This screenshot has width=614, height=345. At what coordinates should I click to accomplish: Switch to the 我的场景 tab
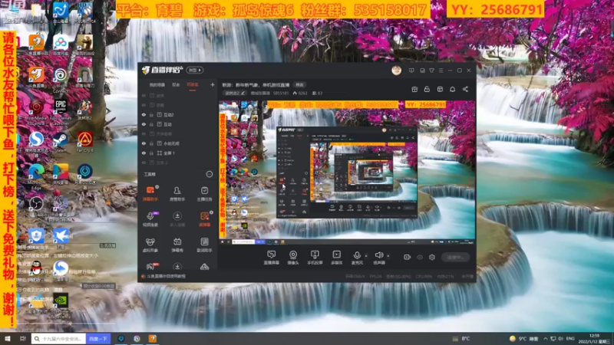[x=157, y=85]
